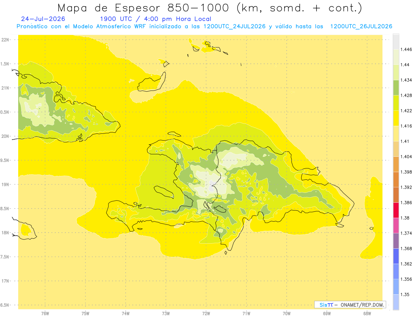The width and height of the screenshot is (412, 318).
Task: Click the 21N latitude axis label
Action: pos(5,88)
